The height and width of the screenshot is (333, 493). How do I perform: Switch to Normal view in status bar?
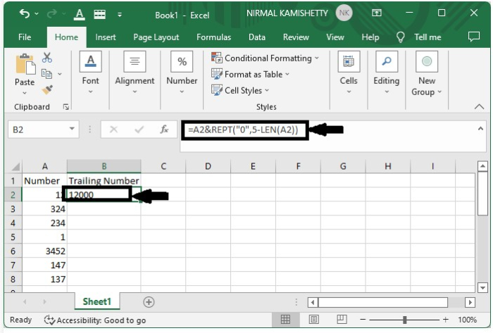[x=285, y=320]
